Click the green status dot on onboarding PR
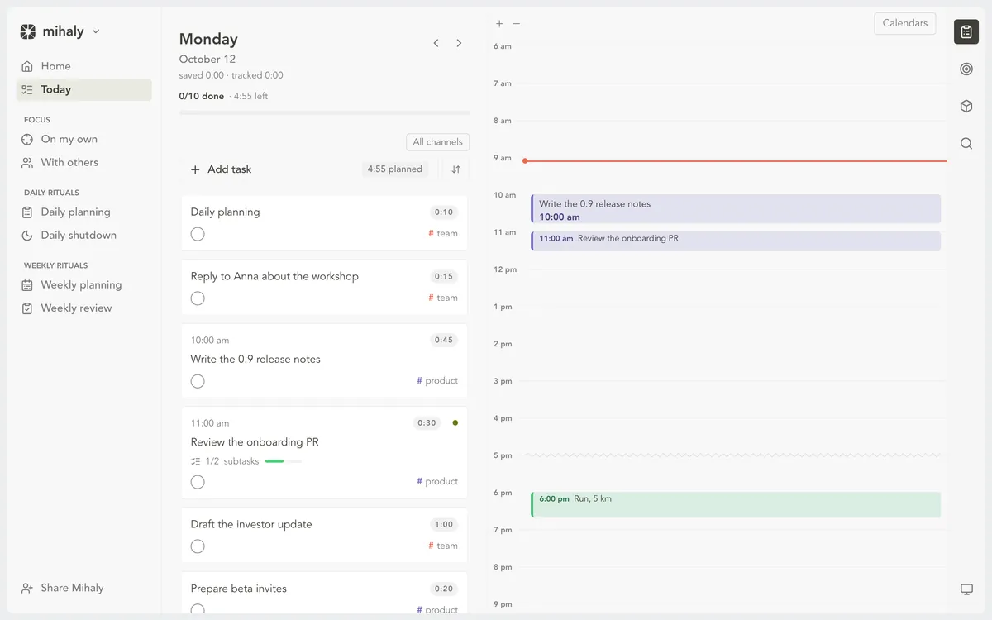The height and width of the screenshot is (620, 992). coord(455,423)
